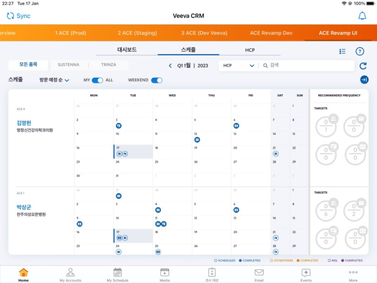Open 김명현 account name link
Viewport: 377px width, 283px height.
24,123
